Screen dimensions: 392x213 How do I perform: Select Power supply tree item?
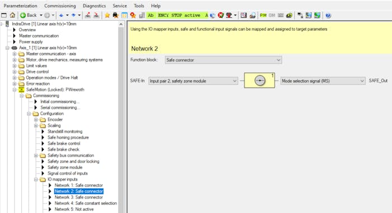31,42
